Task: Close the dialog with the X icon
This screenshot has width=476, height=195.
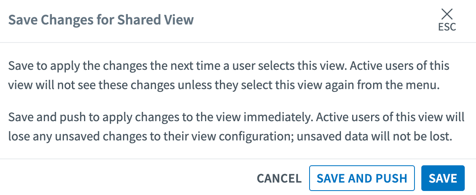Action: [x=447, y=14]
